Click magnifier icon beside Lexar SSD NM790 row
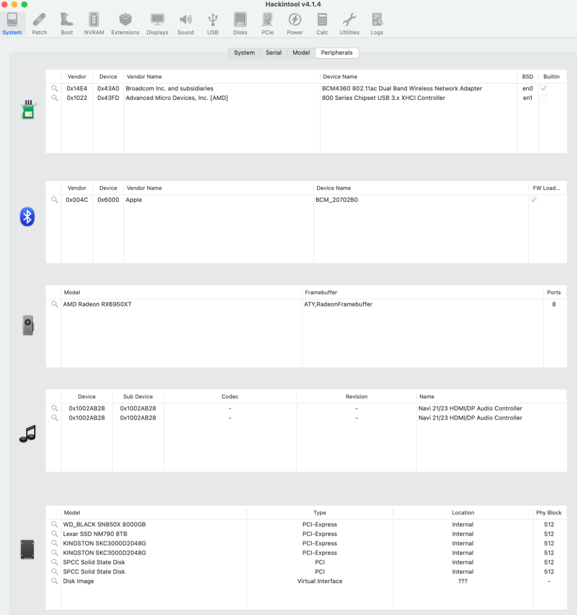Image resolution: width=577 pixels, height=615 pixels. (x=54, y=534)
